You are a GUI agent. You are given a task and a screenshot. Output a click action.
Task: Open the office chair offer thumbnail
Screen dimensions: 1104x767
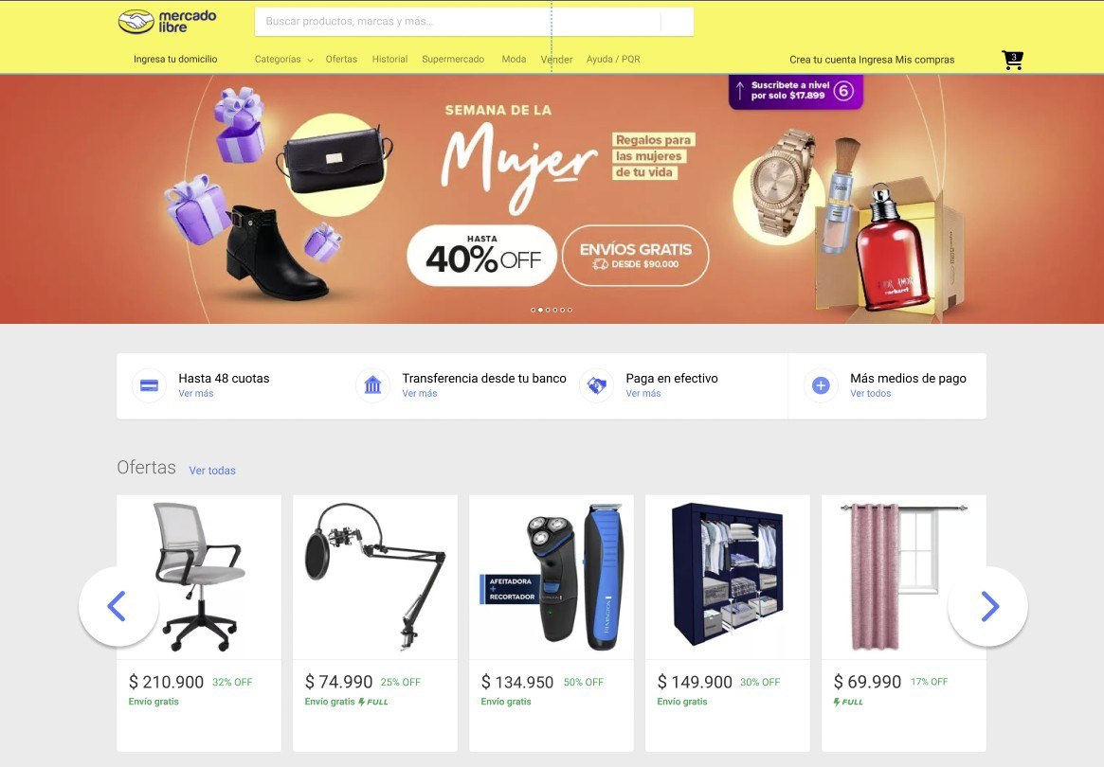click(199, 577)
